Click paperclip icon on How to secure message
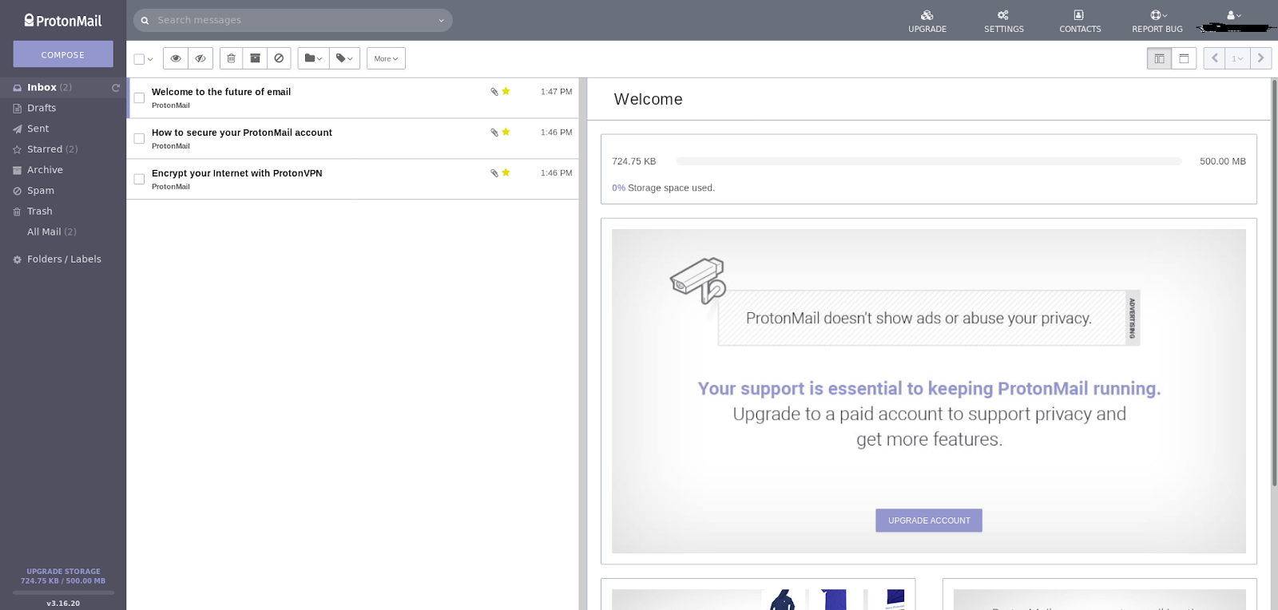Image resolution: width=1278 pixels, height=610 pixels. [x=494, y=133]
